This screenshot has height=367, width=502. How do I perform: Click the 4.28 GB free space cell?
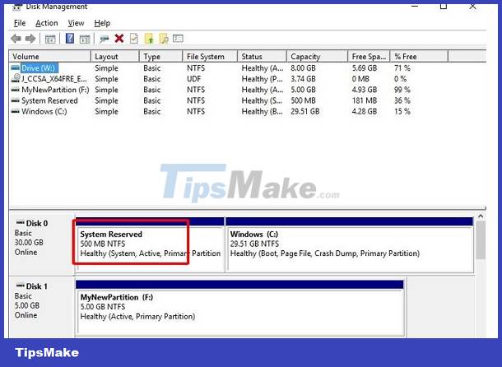[x=365, y=111]
